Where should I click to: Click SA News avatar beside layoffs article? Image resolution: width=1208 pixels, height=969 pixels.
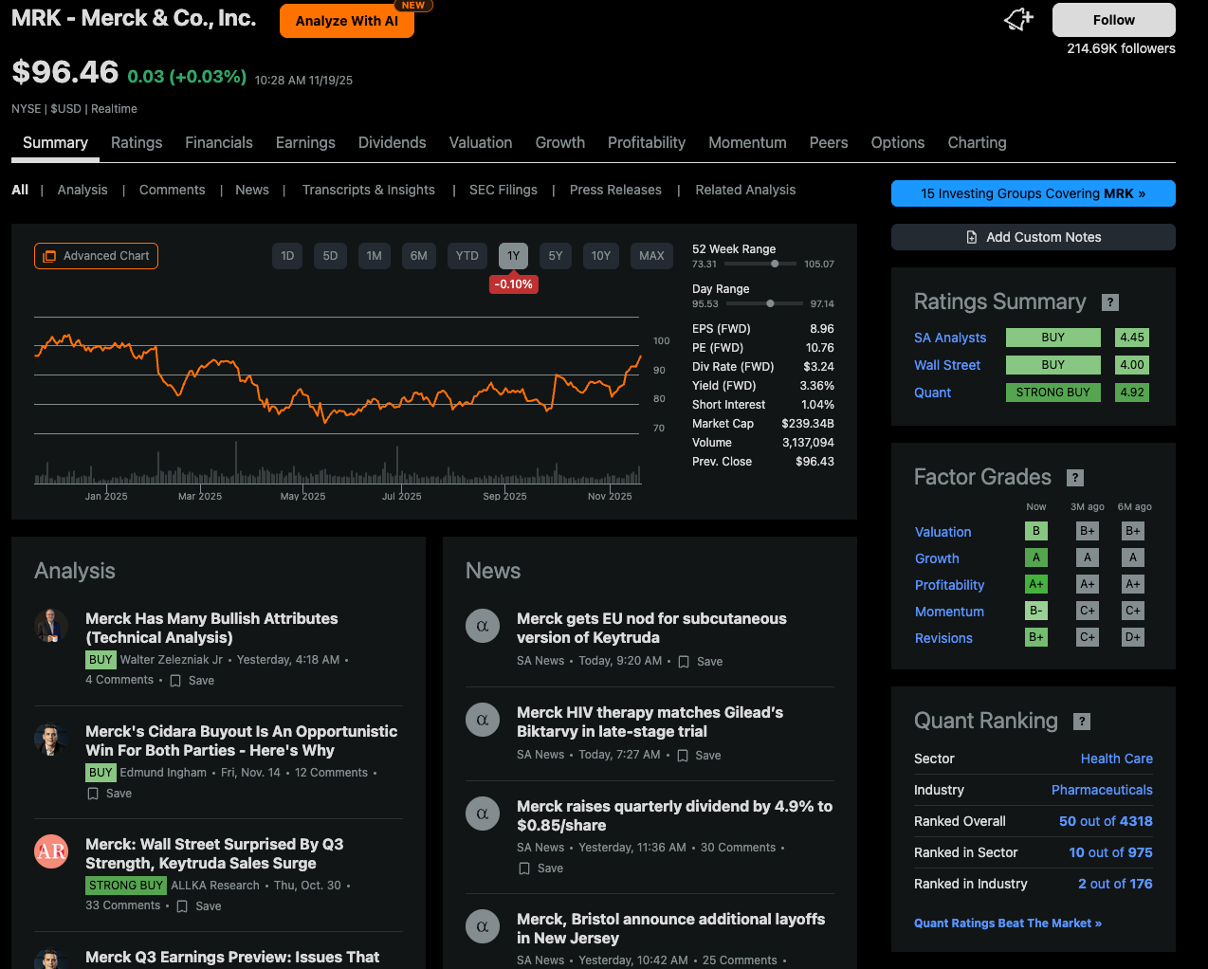(483, 926)
